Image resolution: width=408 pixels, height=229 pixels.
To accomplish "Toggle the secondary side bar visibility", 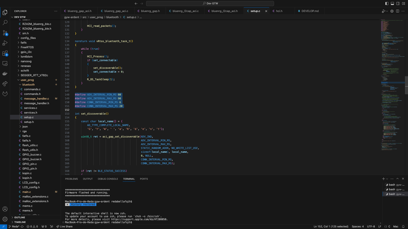I will pos(397,4).
